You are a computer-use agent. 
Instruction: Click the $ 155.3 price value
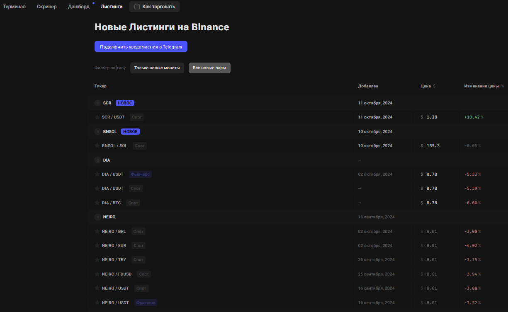430,146
